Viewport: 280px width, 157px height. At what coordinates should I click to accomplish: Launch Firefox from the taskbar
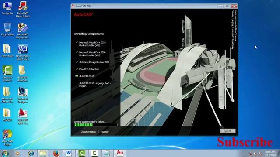[56, 153]
